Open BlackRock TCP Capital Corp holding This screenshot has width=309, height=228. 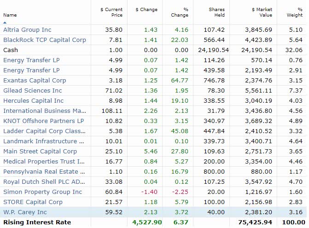pyautogui.click(x=45, y=40)
